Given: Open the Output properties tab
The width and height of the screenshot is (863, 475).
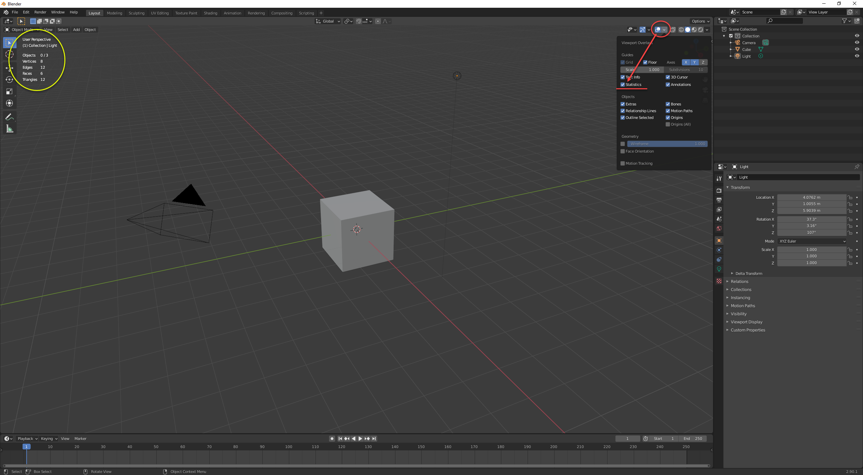Looking at the screenshot, I should coord(719,200).
